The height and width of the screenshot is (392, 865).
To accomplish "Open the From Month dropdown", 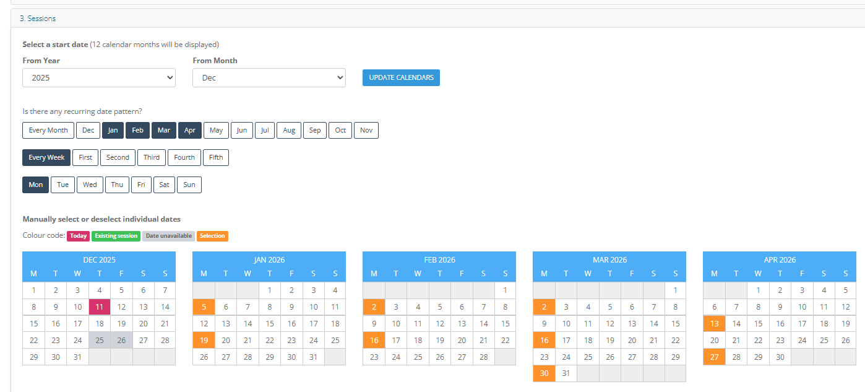I will tap(269, 78).
